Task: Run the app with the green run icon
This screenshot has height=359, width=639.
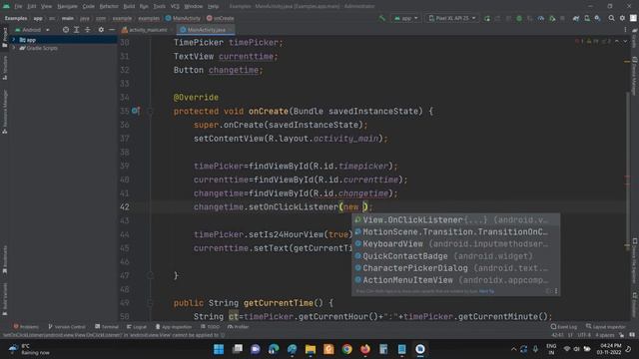Action: click(x=487, y=18)
